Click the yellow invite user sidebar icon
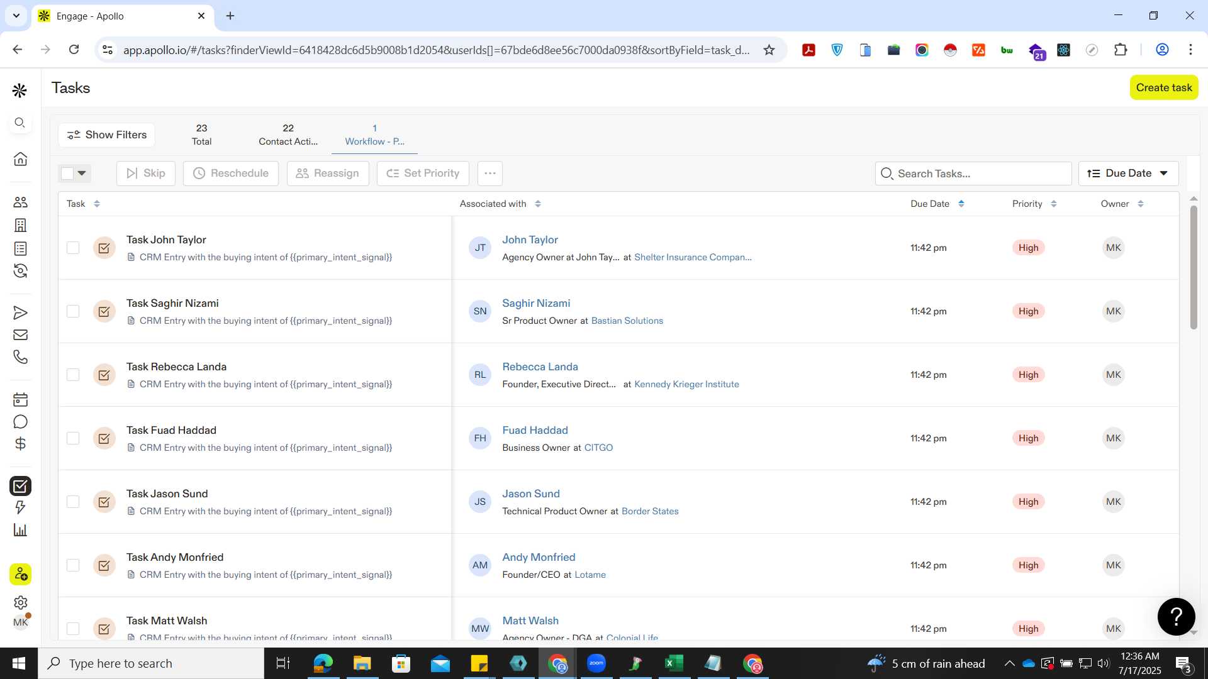 pyautogui.click(x=20, y=574)
